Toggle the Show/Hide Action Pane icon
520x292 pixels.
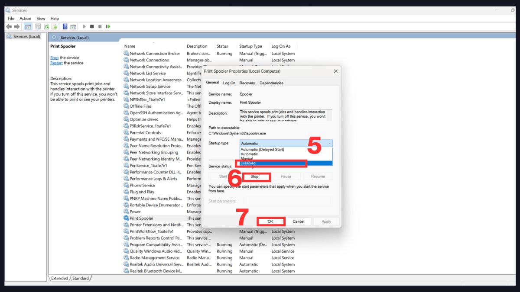tap(73, 26)
